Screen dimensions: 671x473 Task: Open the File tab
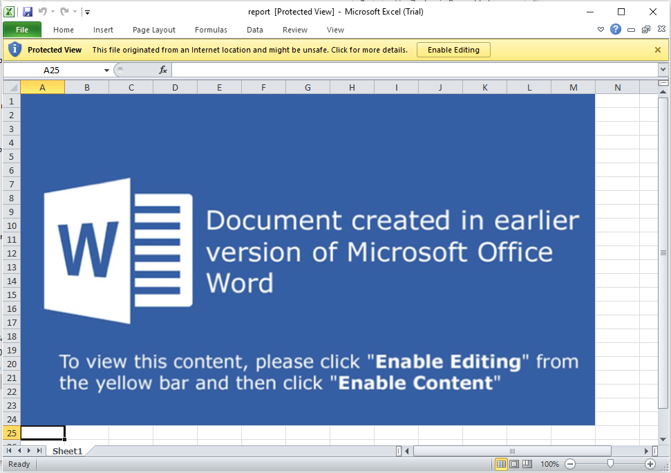pyautogui.click(x=22, y=30)
